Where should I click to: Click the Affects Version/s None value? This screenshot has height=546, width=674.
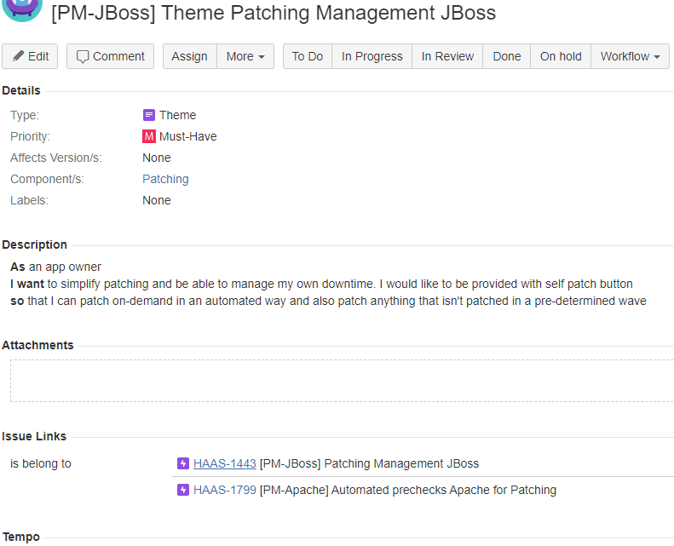tap(157, 158)
